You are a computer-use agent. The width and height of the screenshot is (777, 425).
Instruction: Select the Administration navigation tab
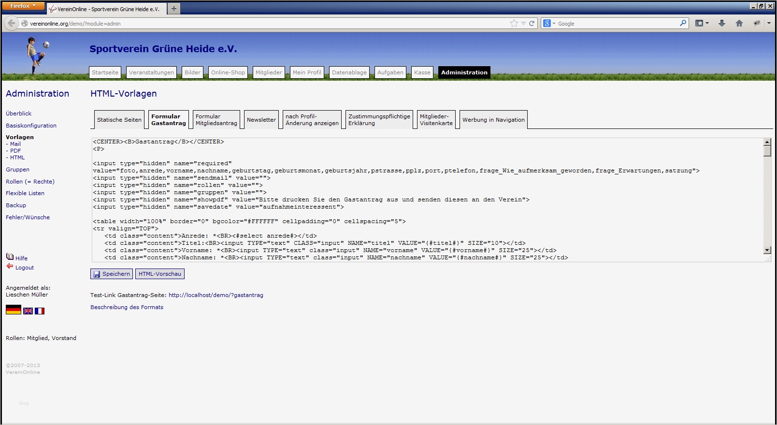464,72
